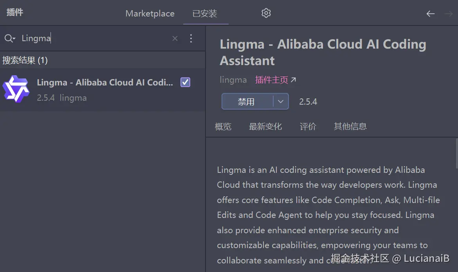
Task: Click the Lingma search input field
Action: (x=94, y=38)
